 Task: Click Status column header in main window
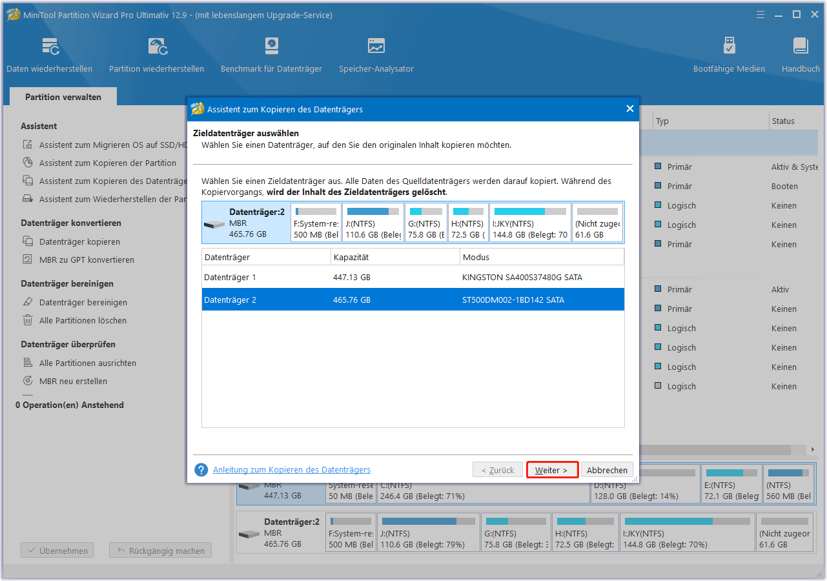point(794,121)
